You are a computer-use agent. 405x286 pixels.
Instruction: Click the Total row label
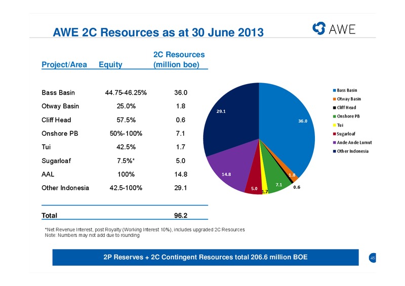(49, 216)
